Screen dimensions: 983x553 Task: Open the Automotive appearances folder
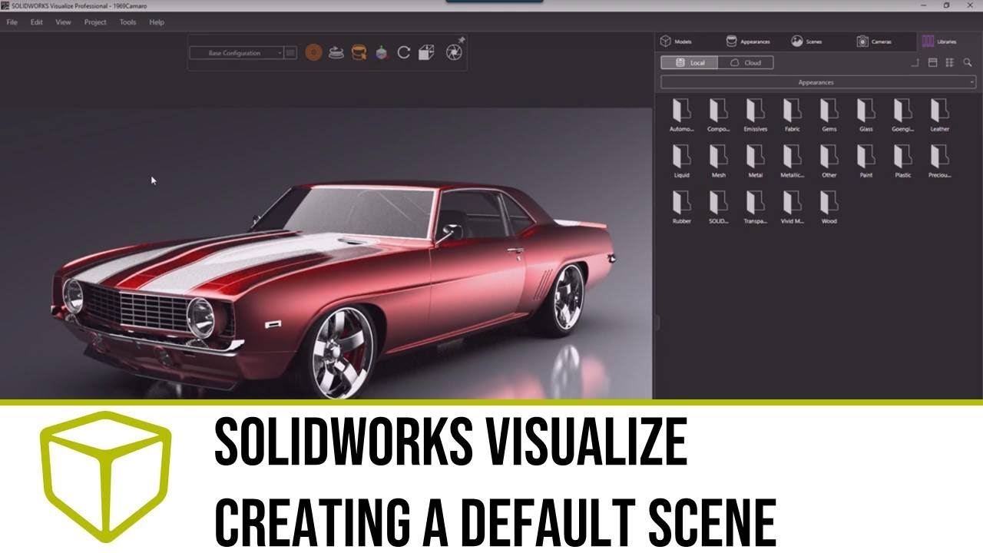tap(681, 115)
